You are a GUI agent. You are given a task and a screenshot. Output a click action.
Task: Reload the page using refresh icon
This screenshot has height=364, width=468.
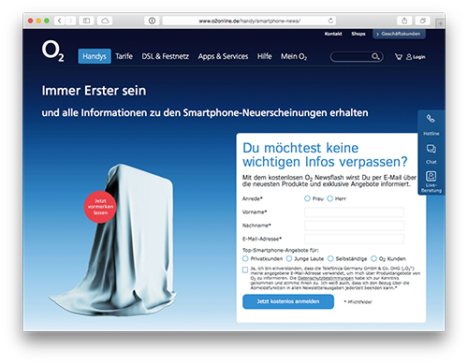click(x=330, y=21)
